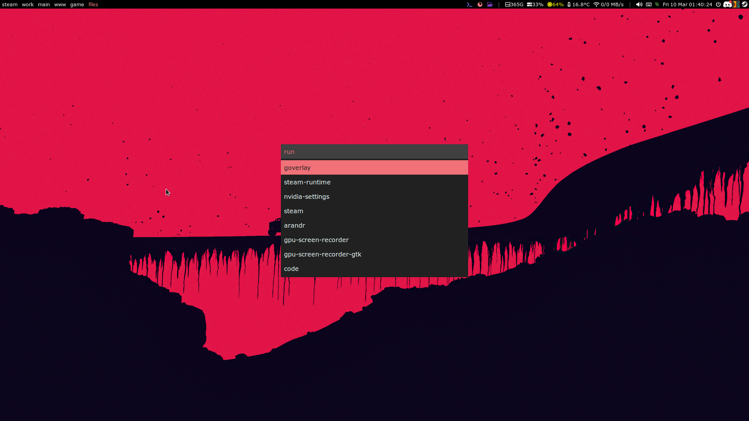Click the orange and teal tray icon beside Discord
749x421 pixels.
point(736,5)
